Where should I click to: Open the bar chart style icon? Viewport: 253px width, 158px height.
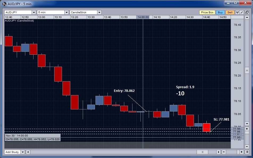(x=237, y=12)
